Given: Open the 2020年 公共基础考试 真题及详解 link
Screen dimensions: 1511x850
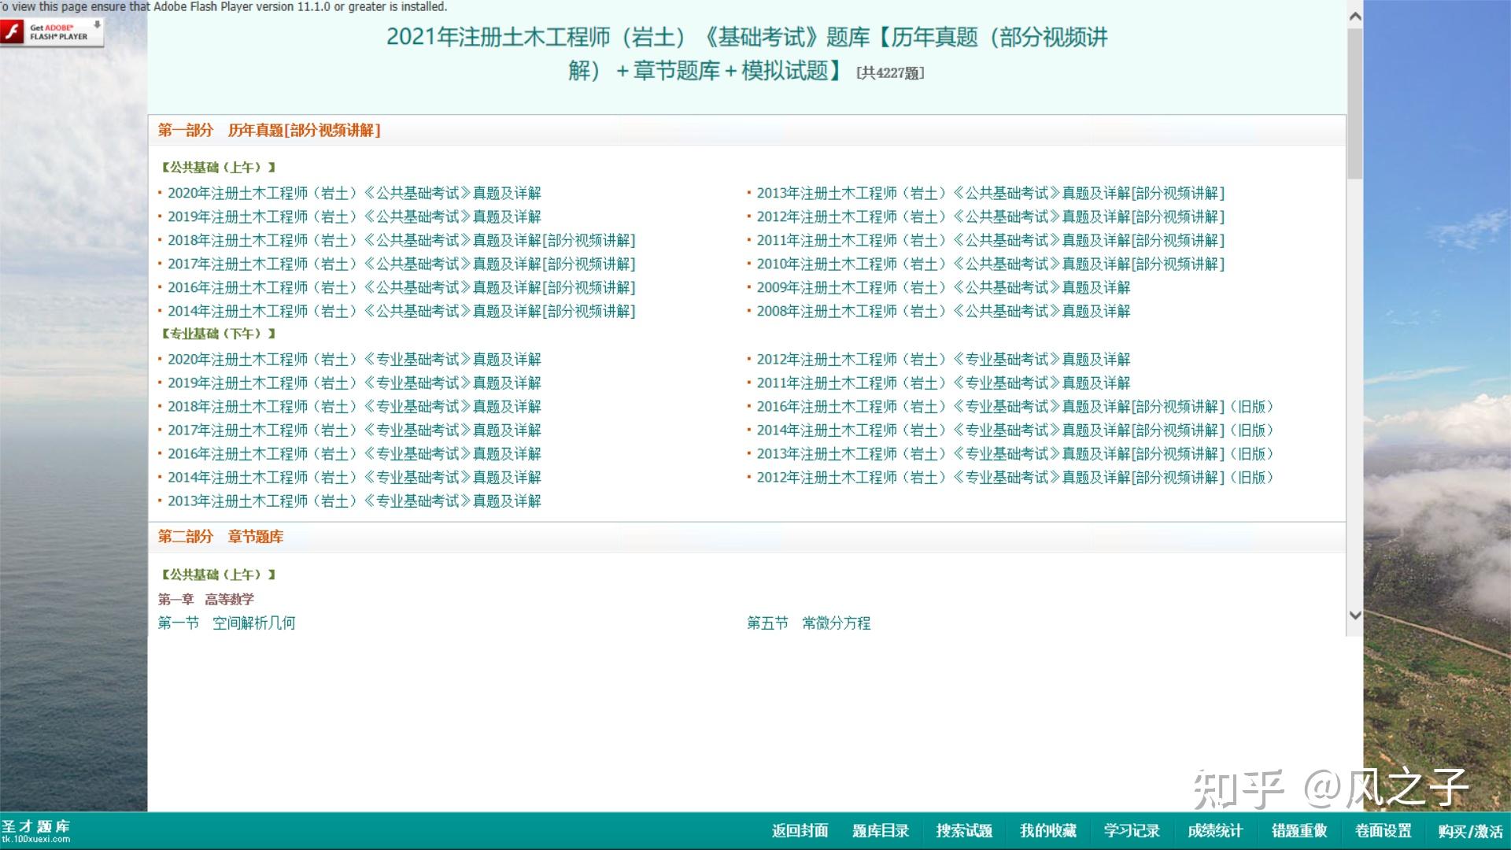Looking at the screenshot, I should 354,193.
